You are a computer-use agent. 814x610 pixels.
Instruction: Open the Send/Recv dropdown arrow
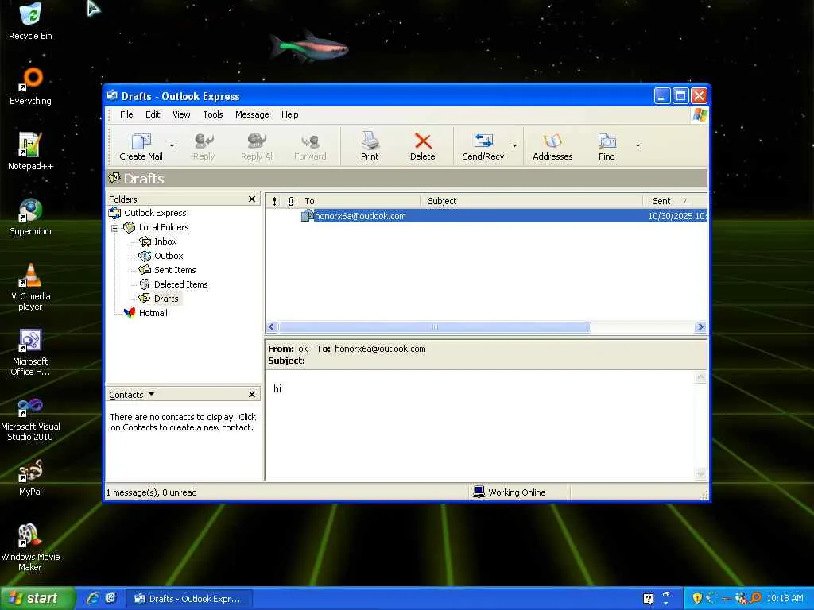pyautogui.click(x=514, y=146)
